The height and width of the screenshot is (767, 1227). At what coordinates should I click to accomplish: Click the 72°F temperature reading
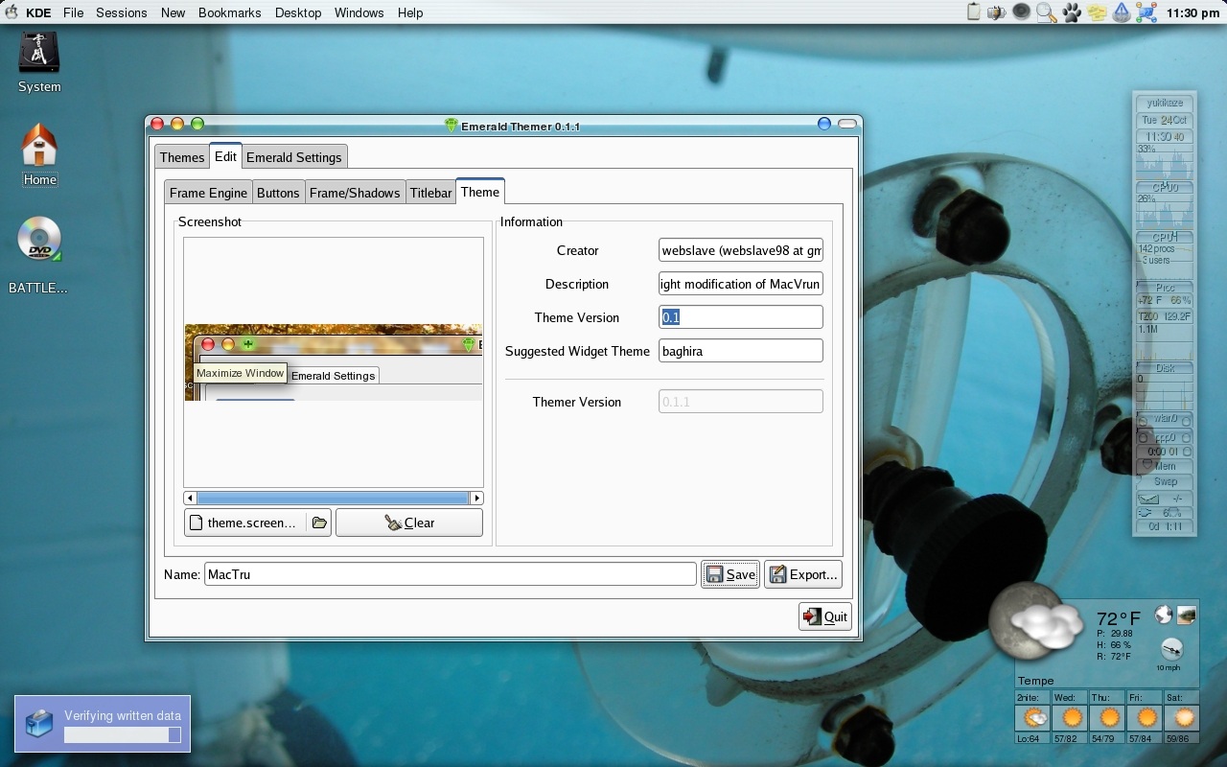point(1119,618)
